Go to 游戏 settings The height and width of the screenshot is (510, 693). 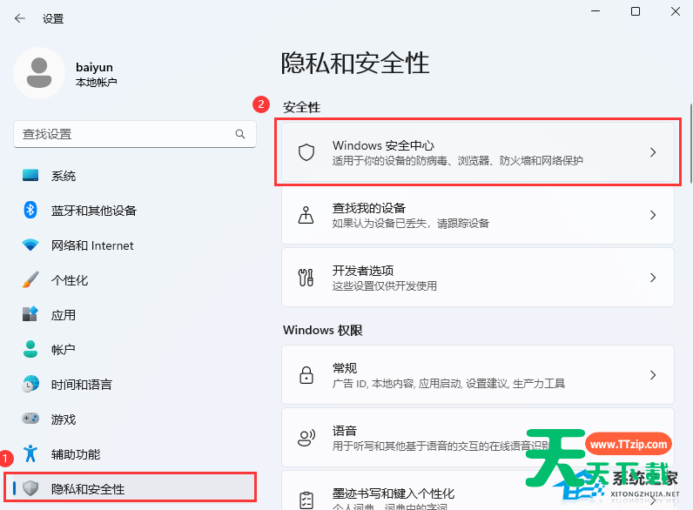[x=135, y=419]
